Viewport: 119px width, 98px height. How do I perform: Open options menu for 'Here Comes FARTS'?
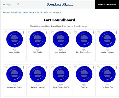click(70, 67)
